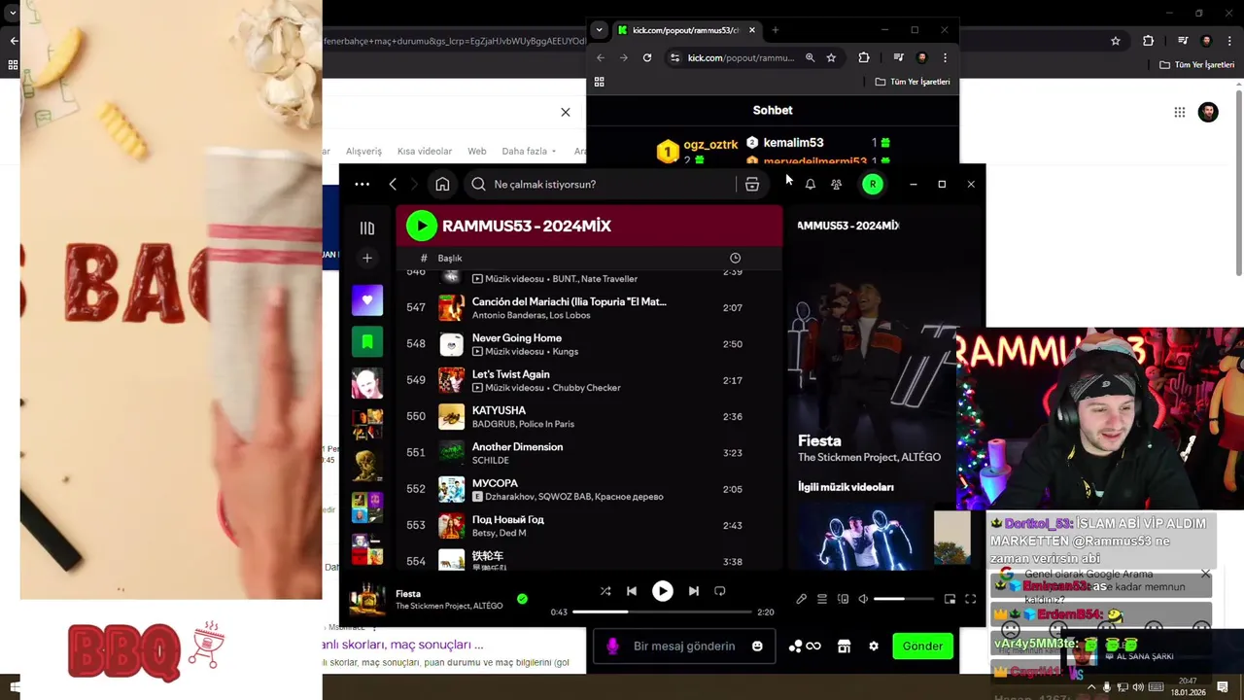Click 'Gönder' send button
The image size is (1244, 700).
click(x=922, y=646)
